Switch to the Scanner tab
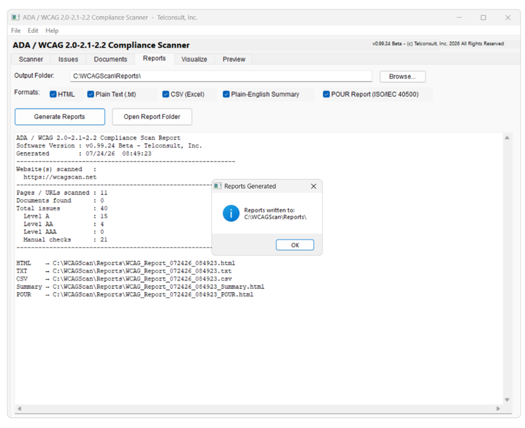Screen dimensions: 525x428 [31, 59]
